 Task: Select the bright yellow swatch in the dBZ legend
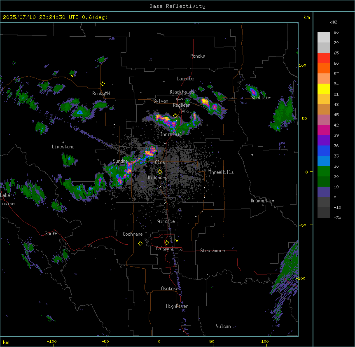324,89
